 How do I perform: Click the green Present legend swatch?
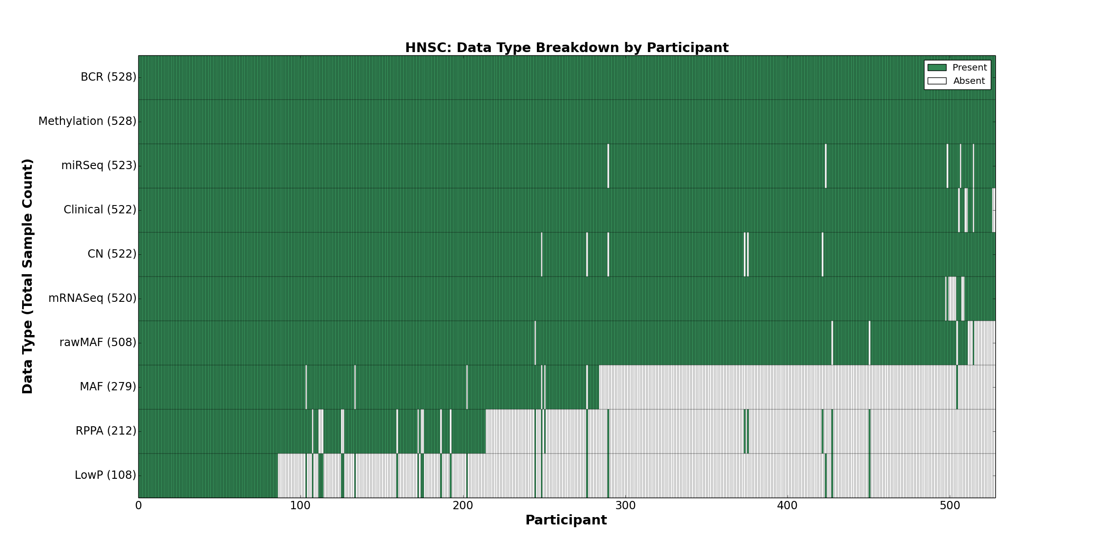pos(937,68)
